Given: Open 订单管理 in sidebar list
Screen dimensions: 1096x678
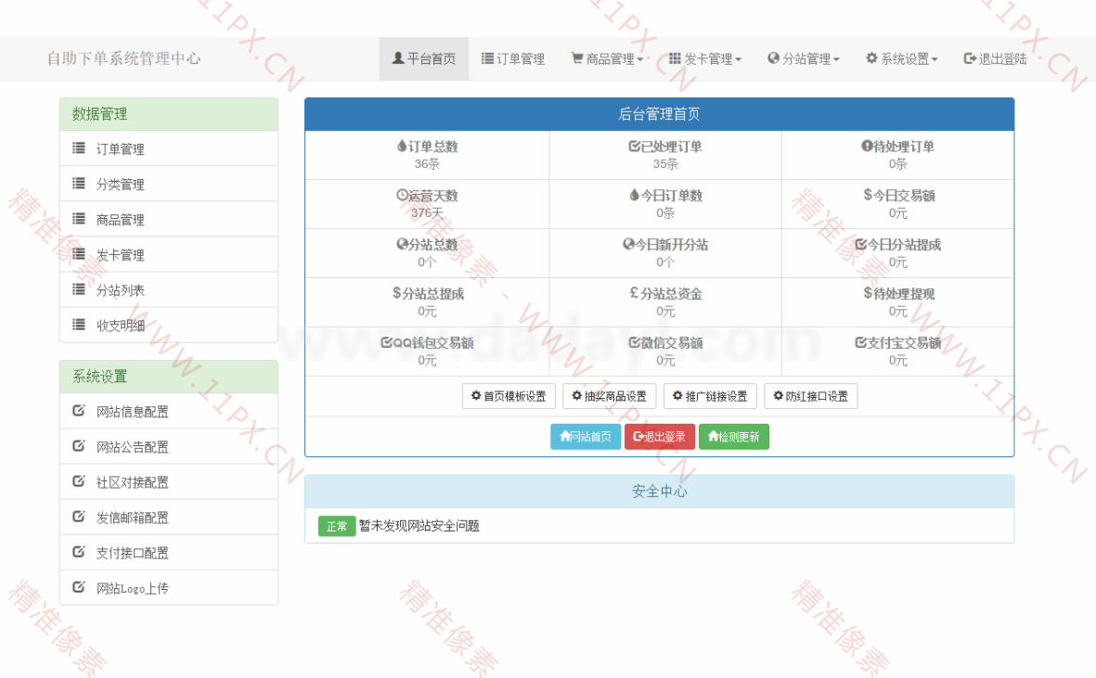Looking at the screenshot, I should point(169,148).
